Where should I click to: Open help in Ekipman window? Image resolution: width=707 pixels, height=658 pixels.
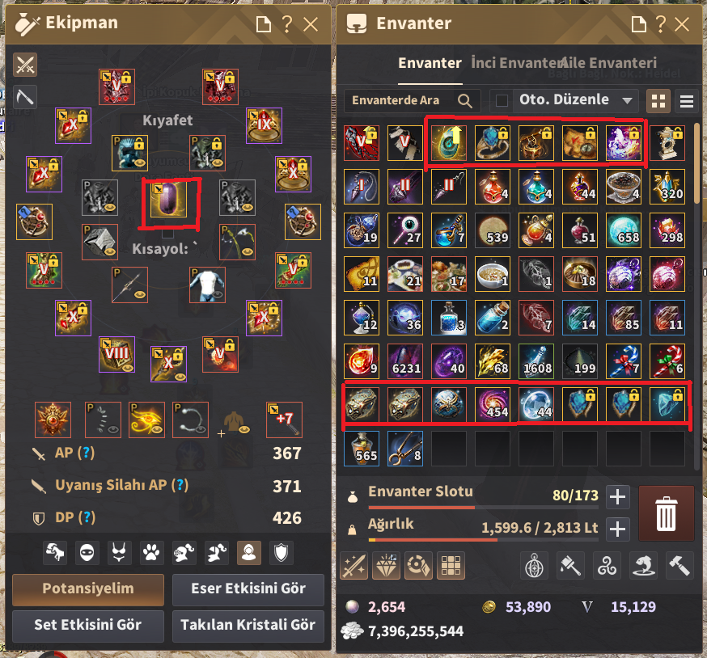click(287, 24)
